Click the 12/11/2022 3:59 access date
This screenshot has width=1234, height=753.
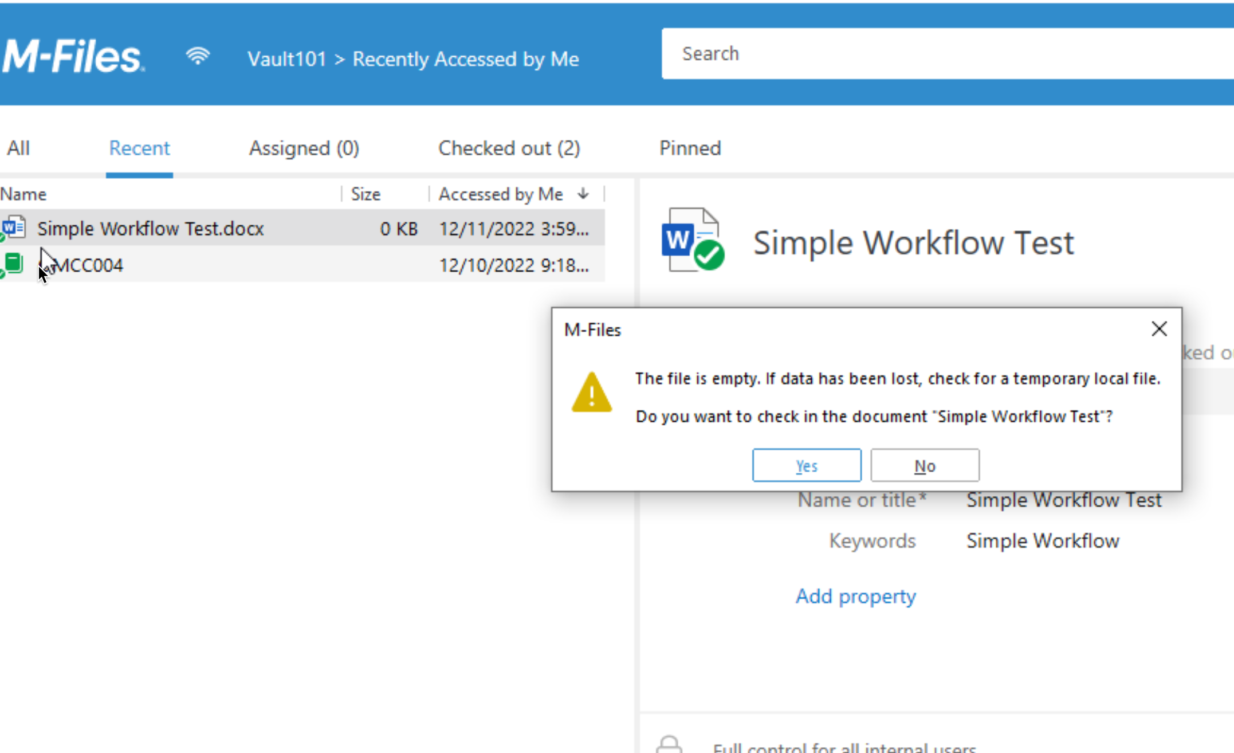513,228
